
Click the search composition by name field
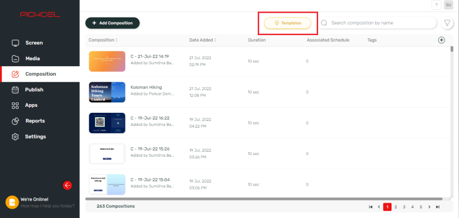coord(377,23)
